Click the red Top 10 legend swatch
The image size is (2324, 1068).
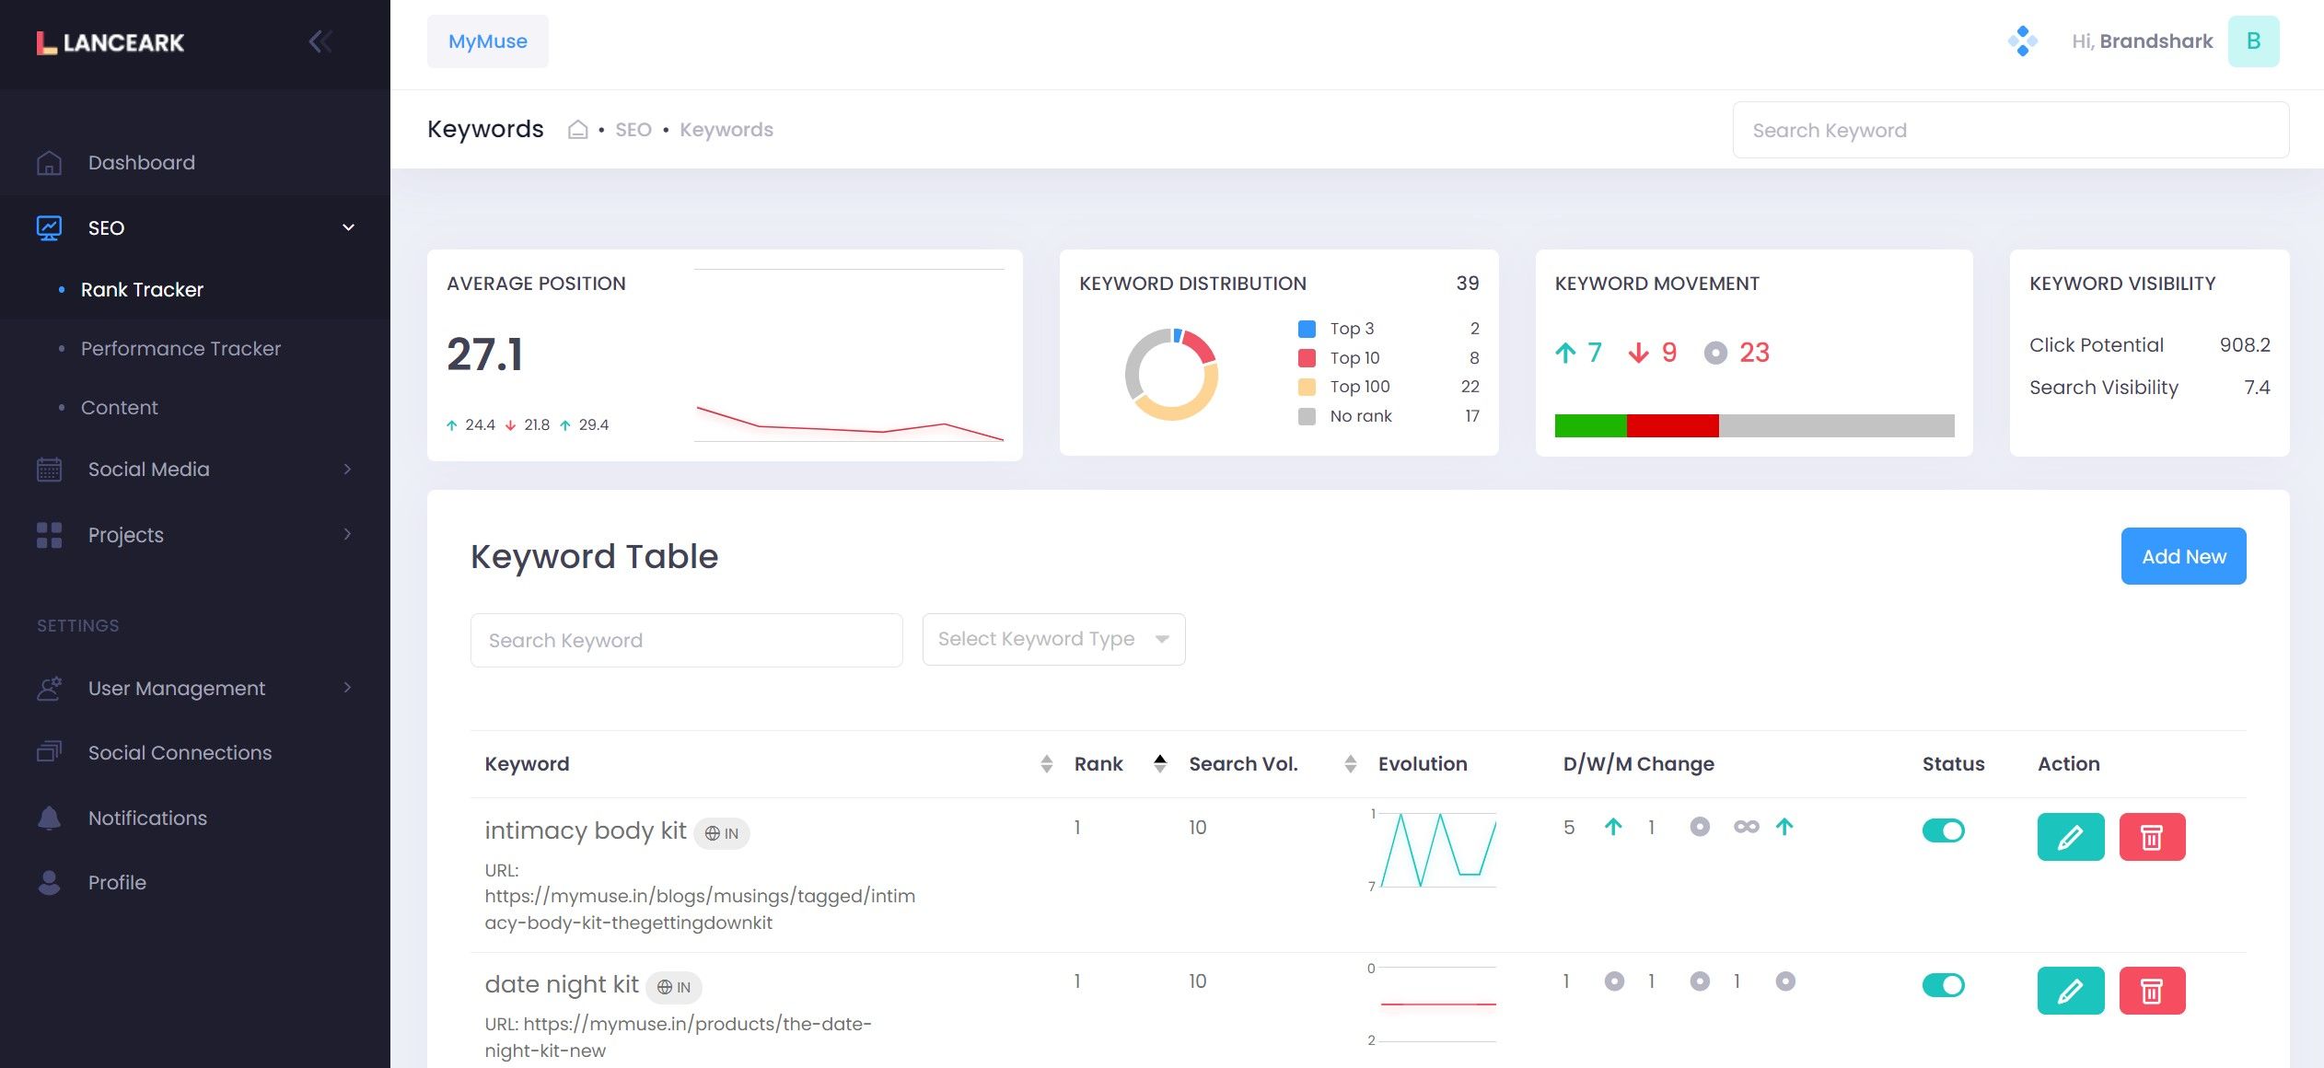[x=1307, y=358]
